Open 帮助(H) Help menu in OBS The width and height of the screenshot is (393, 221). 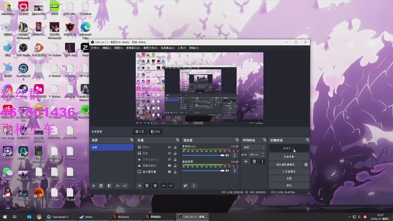[194, 48]
